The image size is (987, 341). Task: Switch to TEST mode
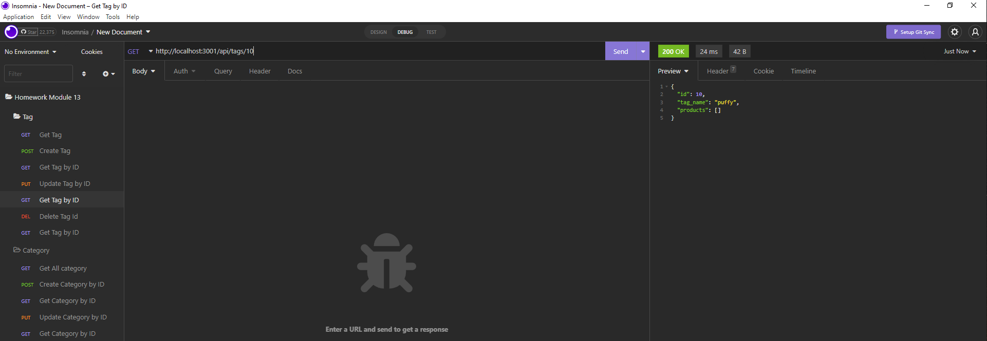pyautogui.click(x=431, y=32)
